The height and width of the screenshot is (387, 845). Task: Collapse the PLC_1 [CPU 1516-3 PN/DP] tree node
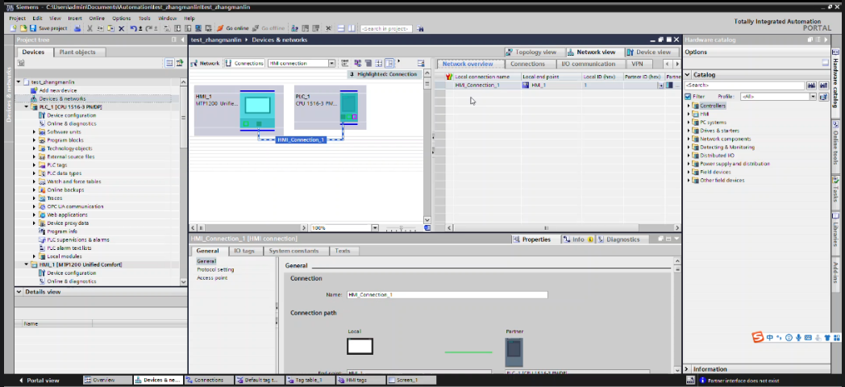(26, 106)
